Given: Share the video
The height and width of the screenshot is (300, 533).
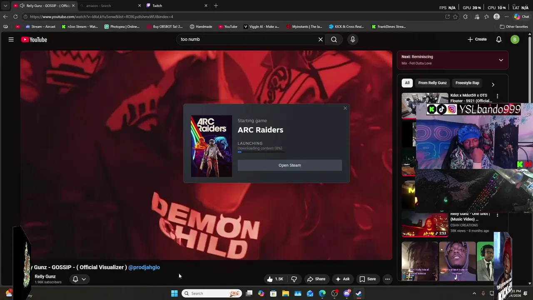Looking at the screenshot, I should pyautogui.click(x=316, y=279).
